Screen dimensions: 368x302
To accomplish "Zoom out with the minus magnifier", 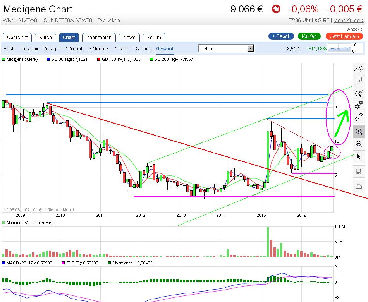I will coord(359,144).
